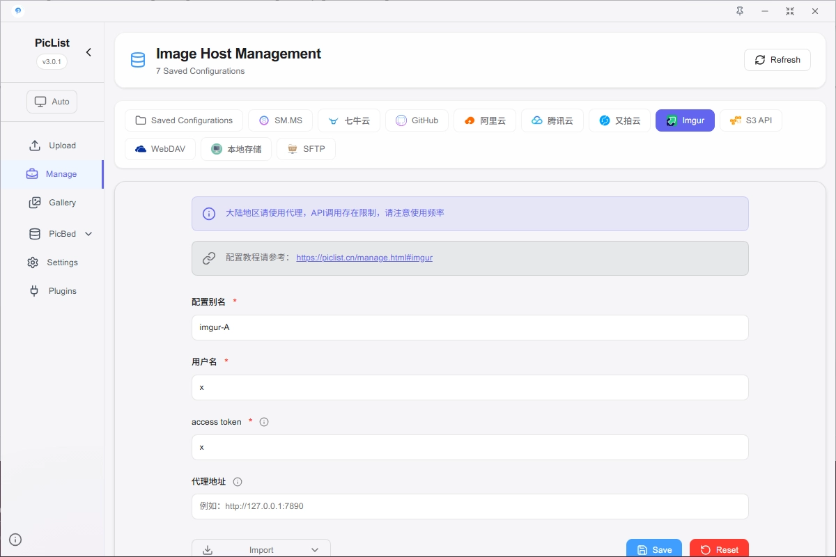836x557 pixels.
Task: Select the SFTP host tab
Action: (306, 149)
